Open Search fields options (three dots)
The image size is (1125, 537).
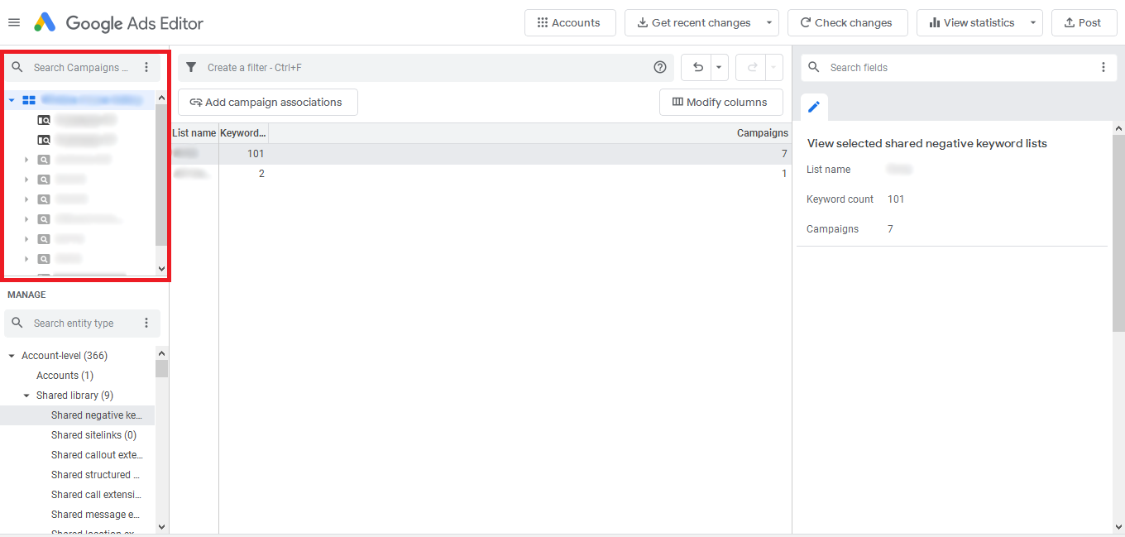pos(1103,68)
